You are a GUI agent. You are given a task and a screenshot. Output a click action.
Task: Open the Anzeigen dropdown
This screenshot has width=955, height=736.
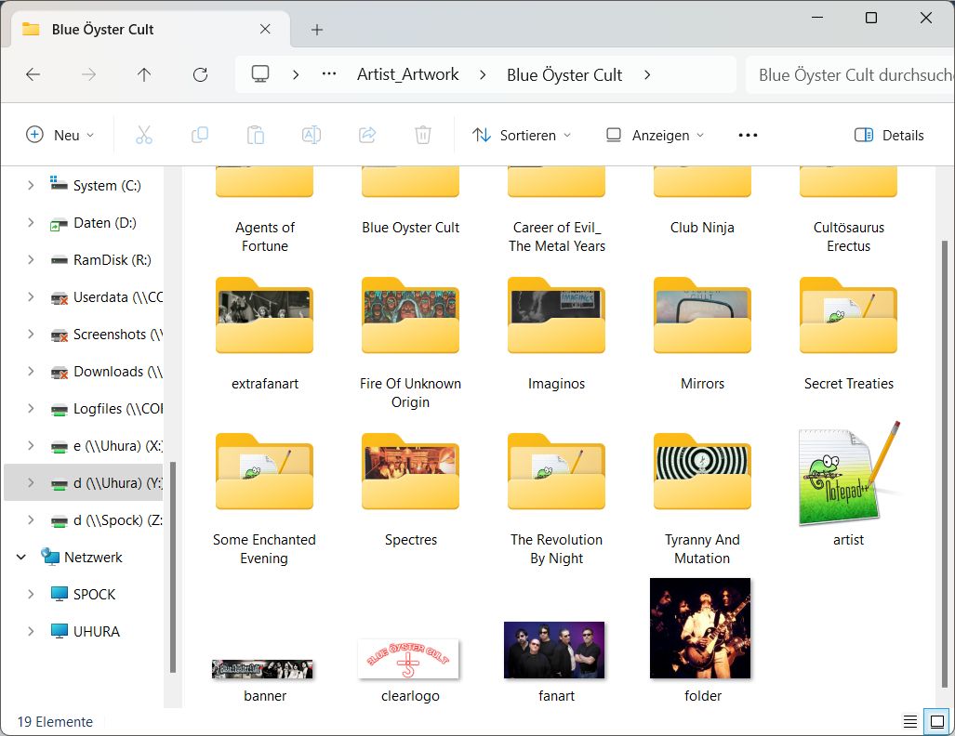[656, 135]
